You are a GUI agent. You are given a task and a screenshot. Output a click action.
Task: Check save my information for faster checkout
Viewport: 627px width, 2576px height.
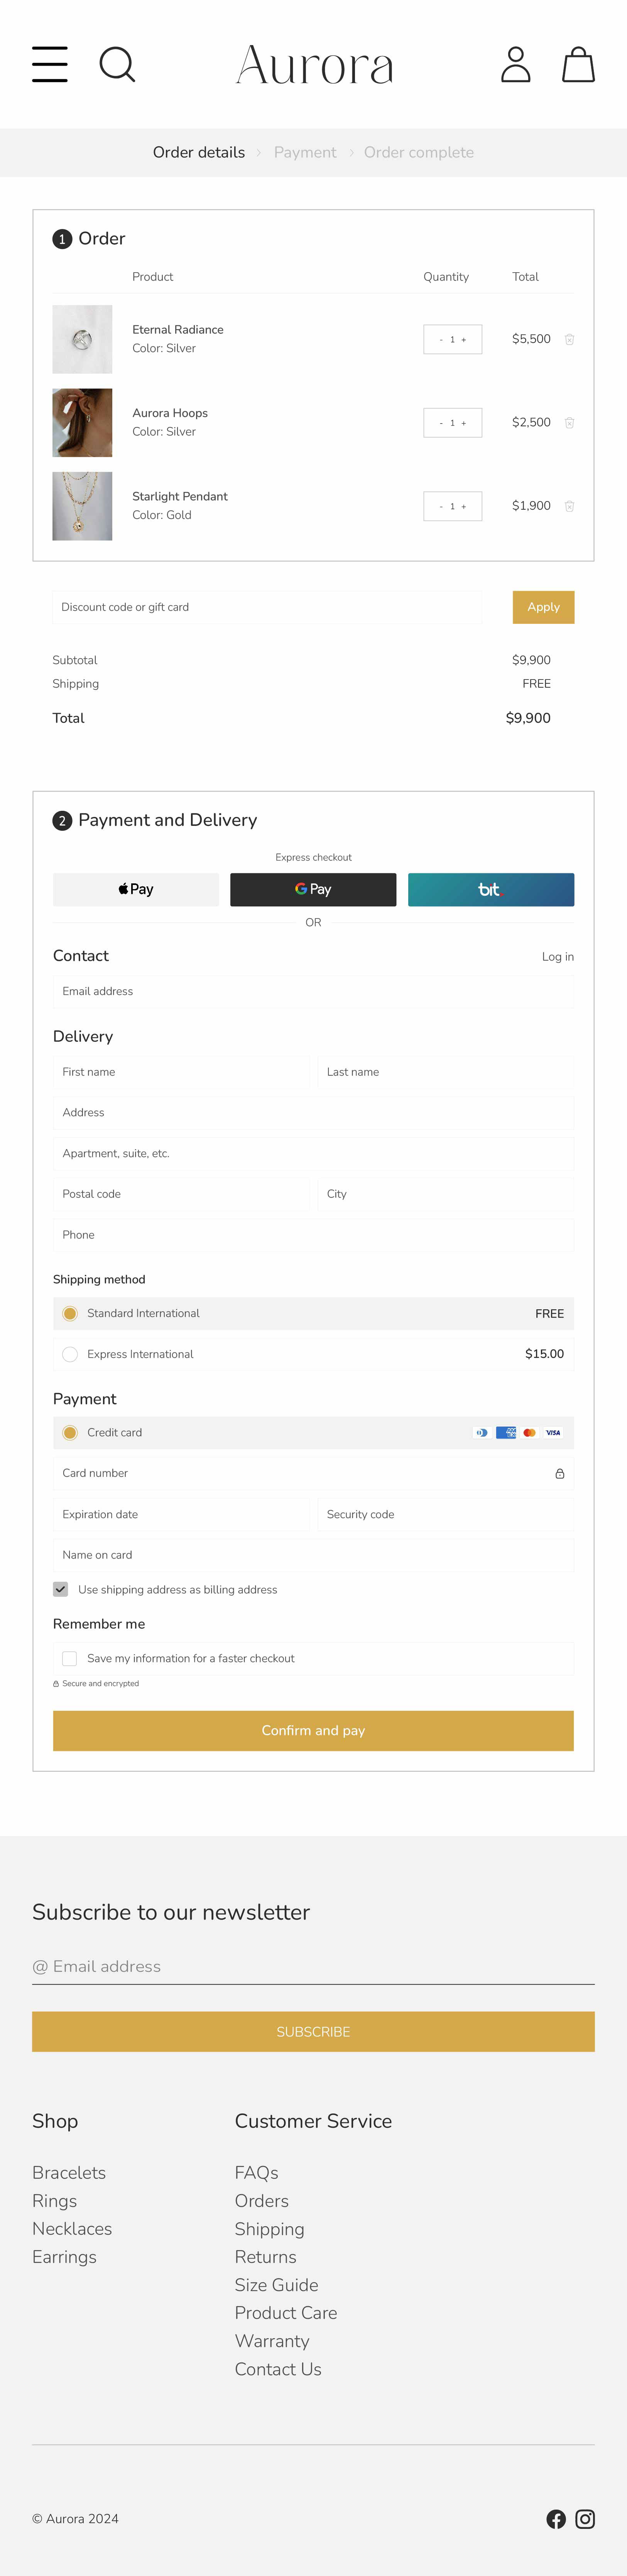click(x=70, y=1658)
